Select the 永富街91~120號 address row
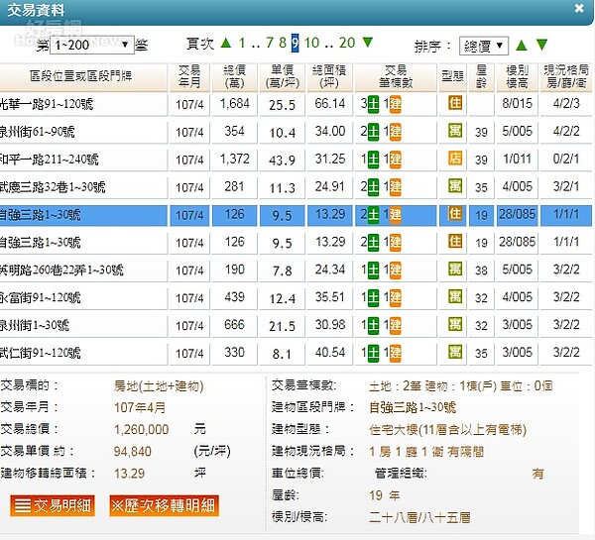595x540 pixels. pyautogui.click(x=83, y=298)
